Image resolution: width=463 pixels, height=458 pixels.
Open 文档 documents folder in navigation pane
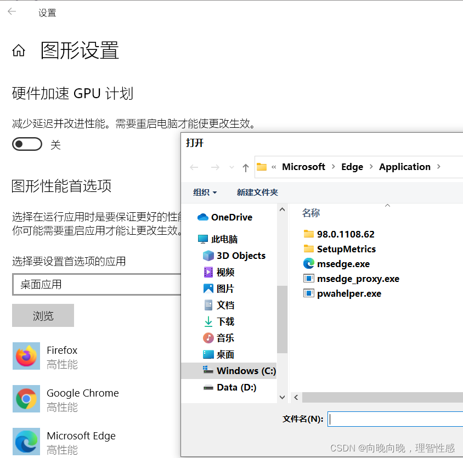[219, 305]
